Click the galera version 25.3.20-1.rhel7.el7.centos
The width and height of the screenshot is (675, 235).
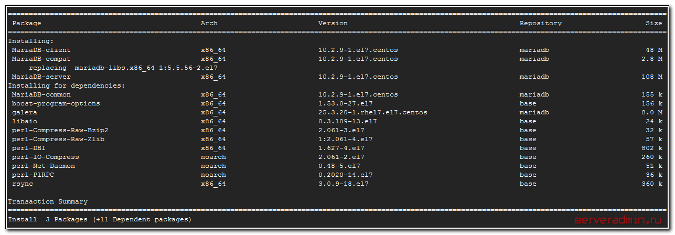coord(372,112)
